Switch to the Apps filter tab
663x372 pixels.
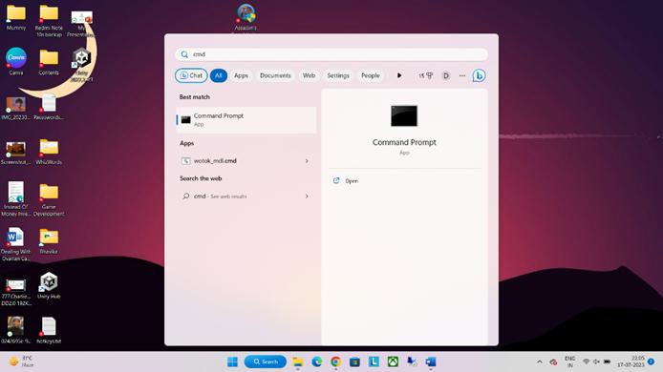point(241,75)
